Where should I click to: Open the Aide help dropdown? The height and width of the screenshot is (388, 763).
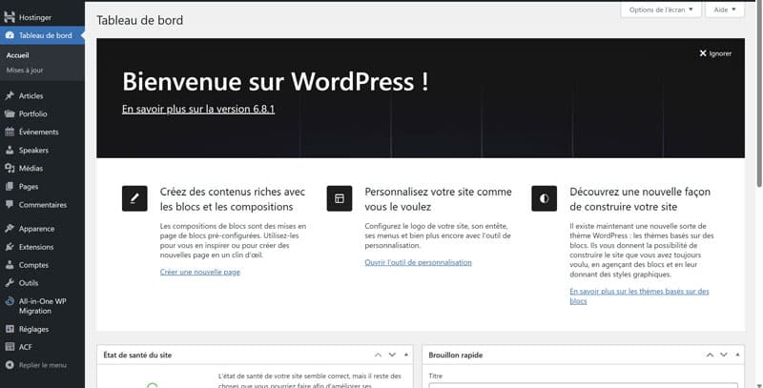point(725,10)
